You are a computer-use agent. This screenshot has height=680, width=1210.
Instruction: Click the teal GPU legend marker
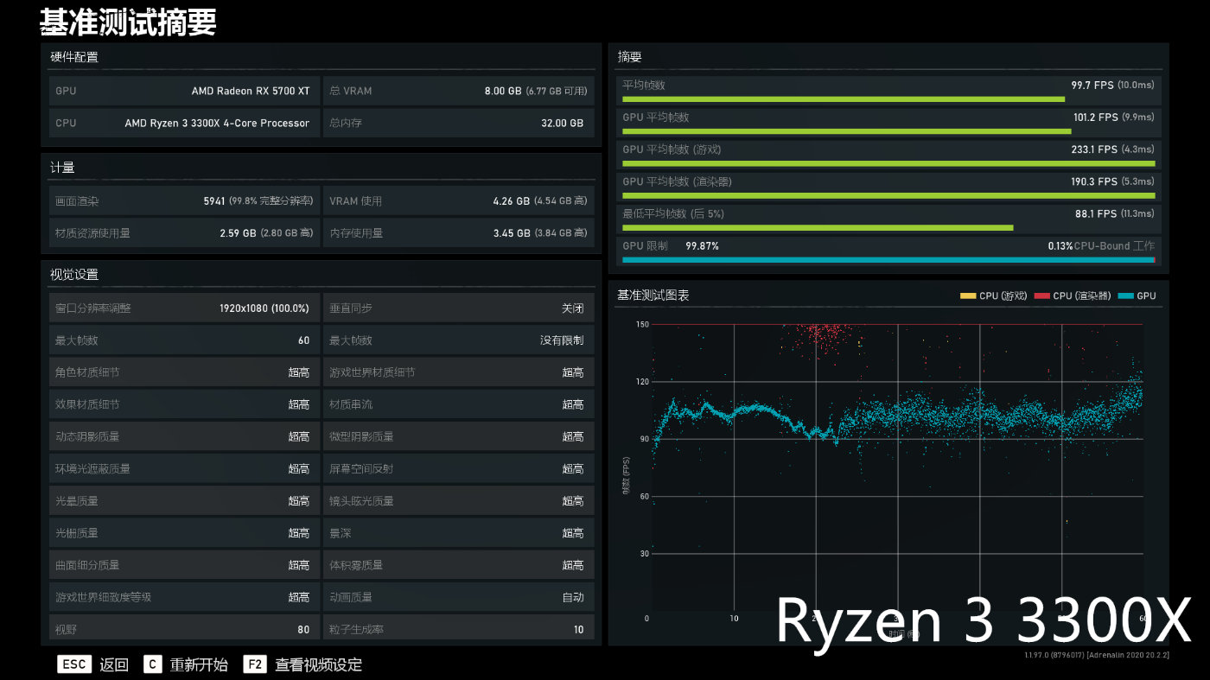click(x=1124, y=296)
